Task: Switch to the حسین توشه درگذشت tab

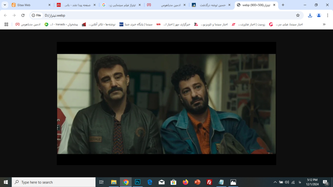Action: click(x=211, y=5)
